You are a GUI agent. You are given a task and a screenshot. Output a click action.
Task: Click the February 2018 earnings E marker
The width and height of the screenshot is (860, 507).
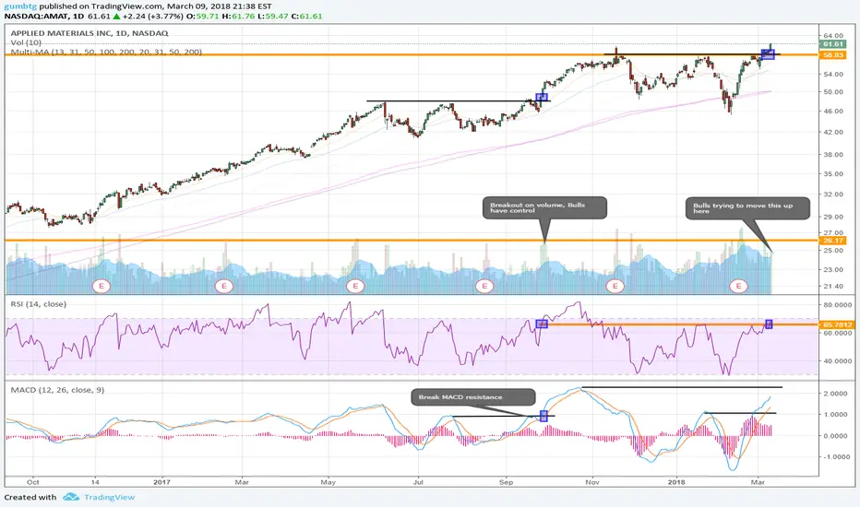tap(739, 286)
